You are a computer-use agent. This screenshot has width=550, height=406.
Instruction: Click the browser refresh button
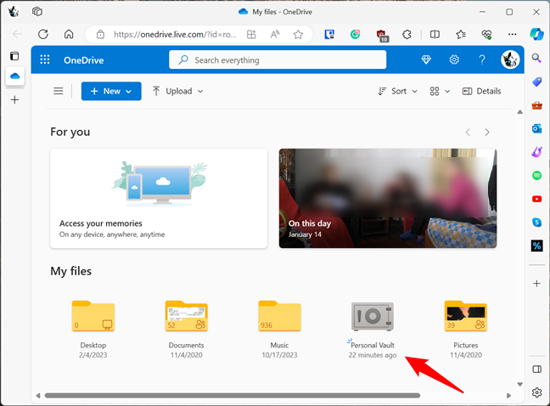click(x=42, y=34)
